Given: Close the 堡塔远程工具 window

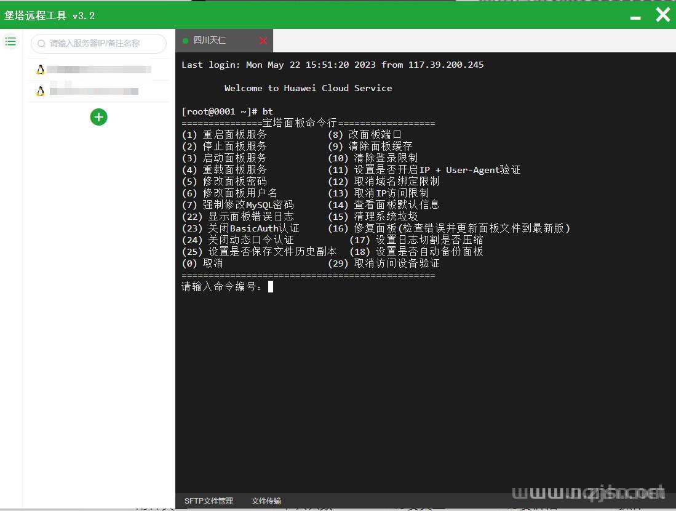Looking at the screenshot, I should [662, 15].
